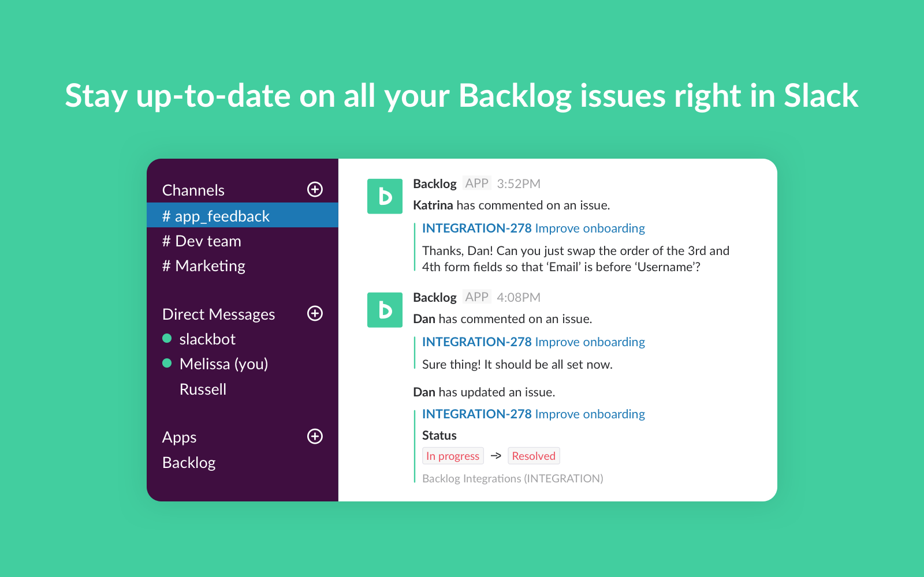Click "Dan has commented on an issue." text
This screenshot has width=924, height=577.
pyautogui.click(x=502, y=319)
